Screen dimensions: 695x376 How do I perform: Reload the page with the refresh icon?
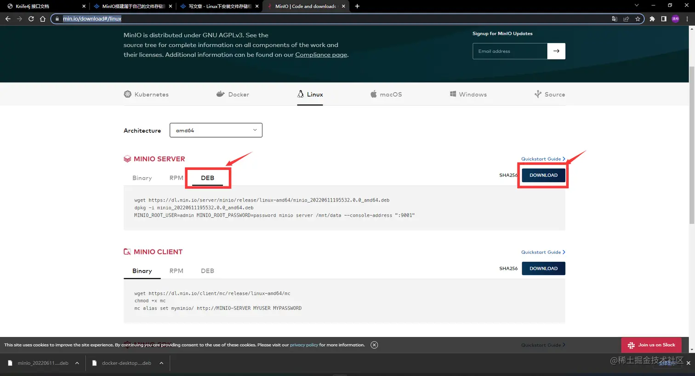[x=31, y=19]
